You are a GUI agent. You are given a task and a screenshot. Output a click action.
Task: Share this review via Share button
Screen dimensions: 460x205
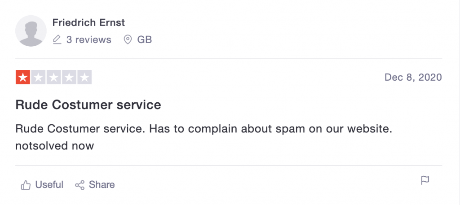click(x=95, y=185)
